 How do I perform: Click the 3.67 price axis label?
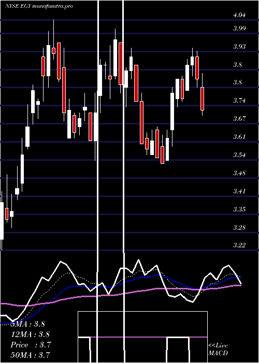[239, 119]
